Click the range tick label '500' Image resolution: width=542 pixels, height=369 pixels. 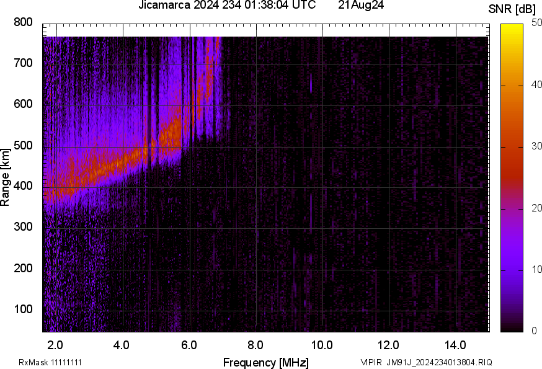[23, 145]
